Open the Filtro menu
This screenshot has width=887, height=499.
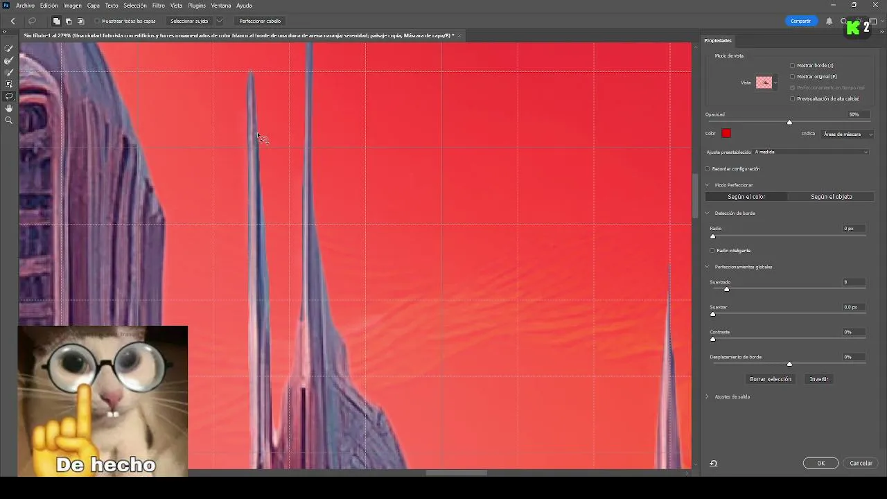tap(159, 6)
